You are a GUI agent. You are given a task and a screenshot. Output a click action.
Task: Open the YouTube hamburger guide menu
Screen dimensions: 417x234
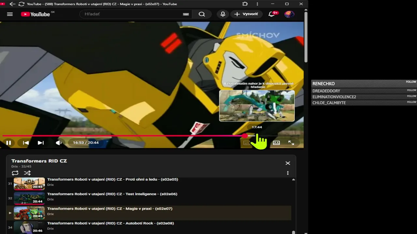pyautogui.click(x=10, y=14)
